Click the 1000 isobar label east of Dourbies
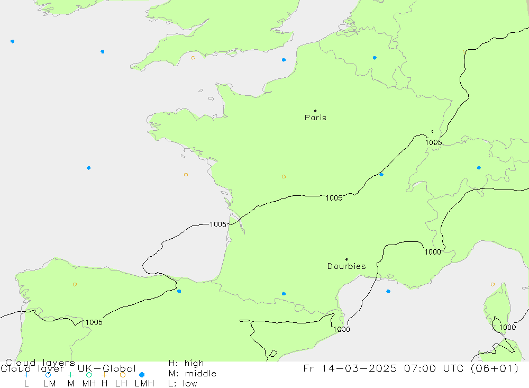 [x=433, y=252]
